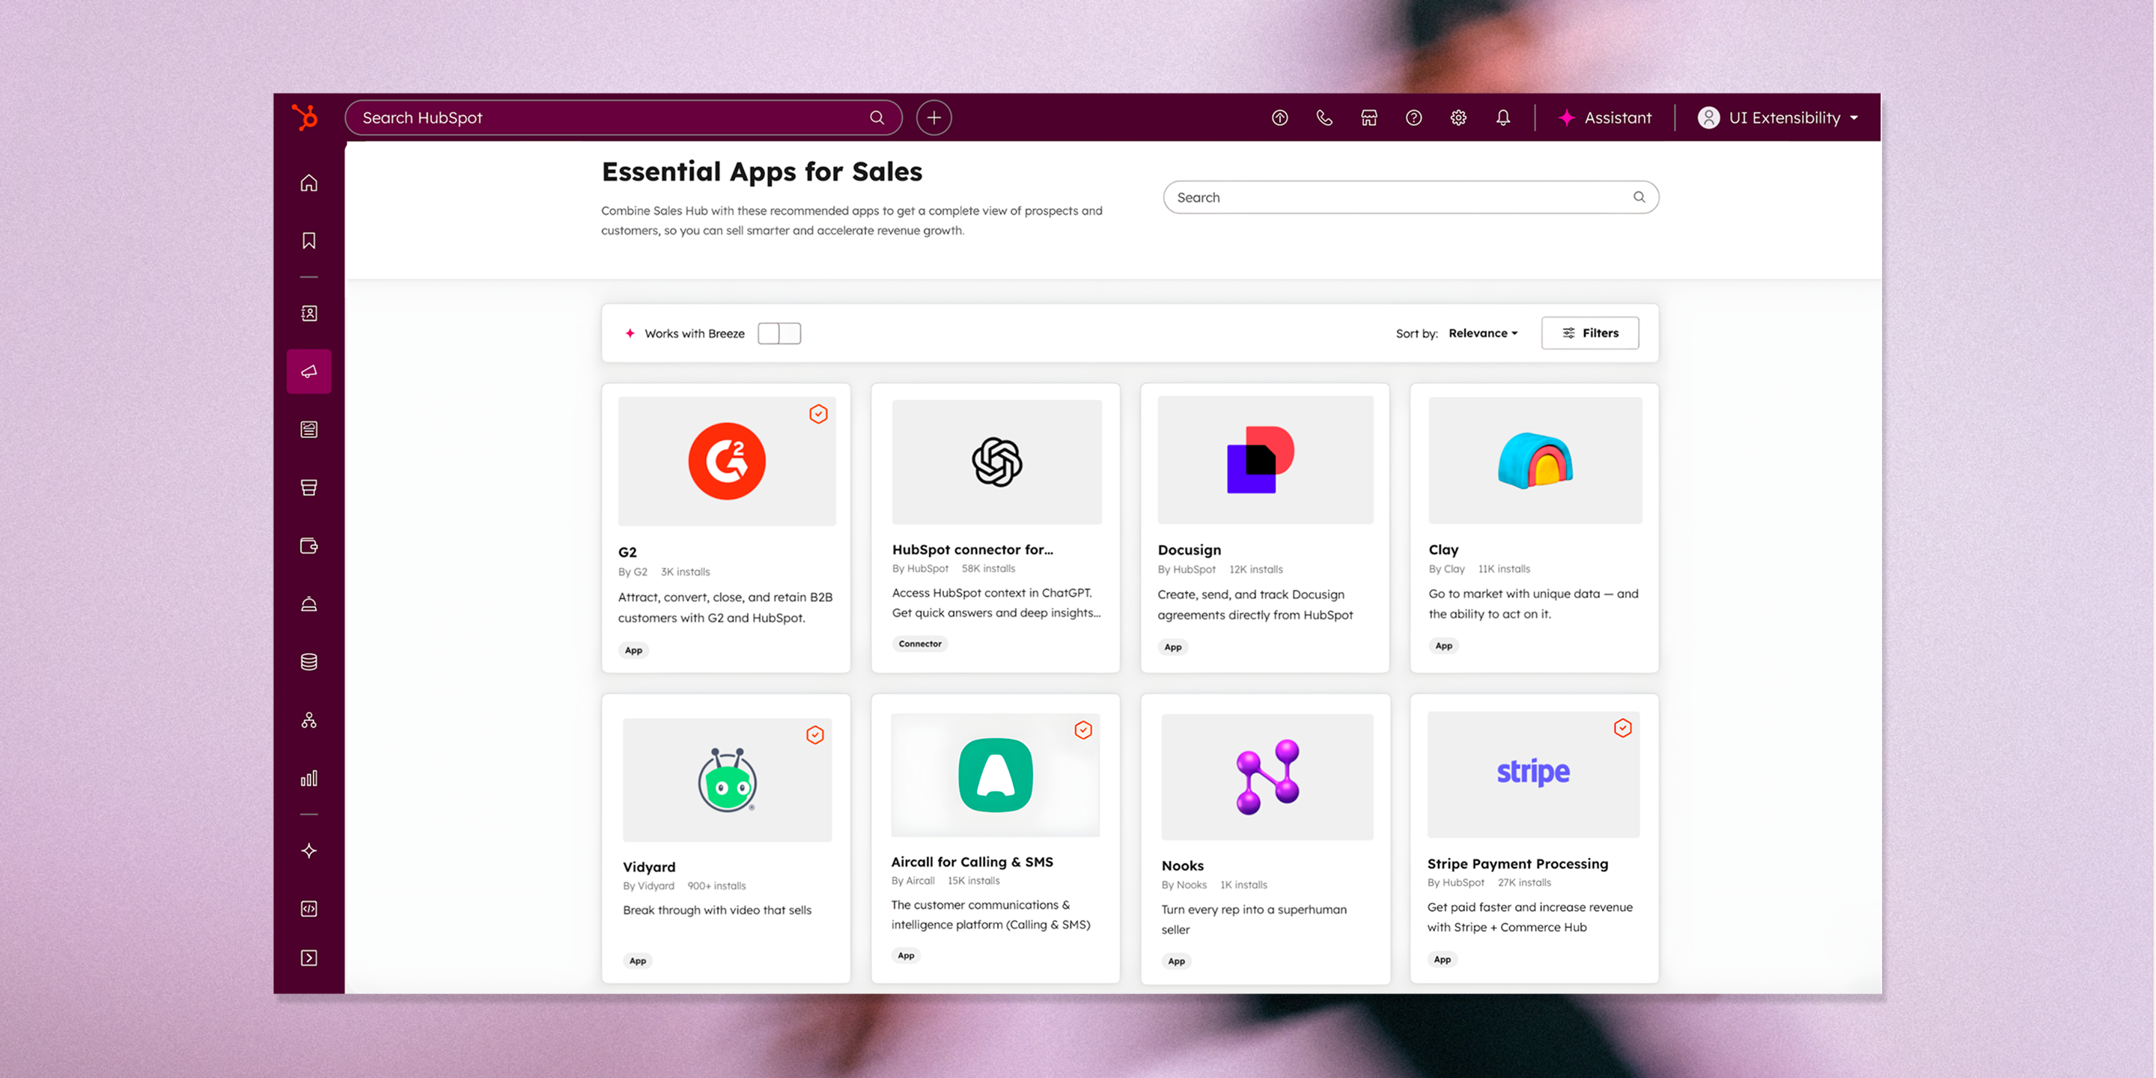2156x1078 pixels.
Task: Open the marketplace storefront icon
Action: click(1369, 118)
